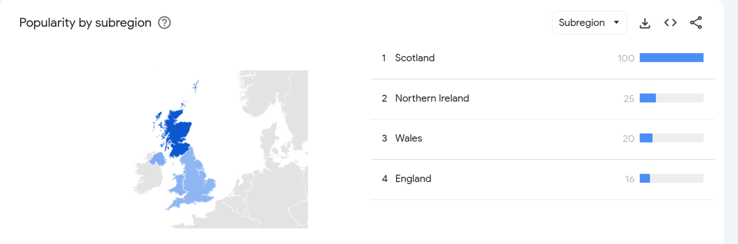Click the Scotland score value 100

(626, 58)
